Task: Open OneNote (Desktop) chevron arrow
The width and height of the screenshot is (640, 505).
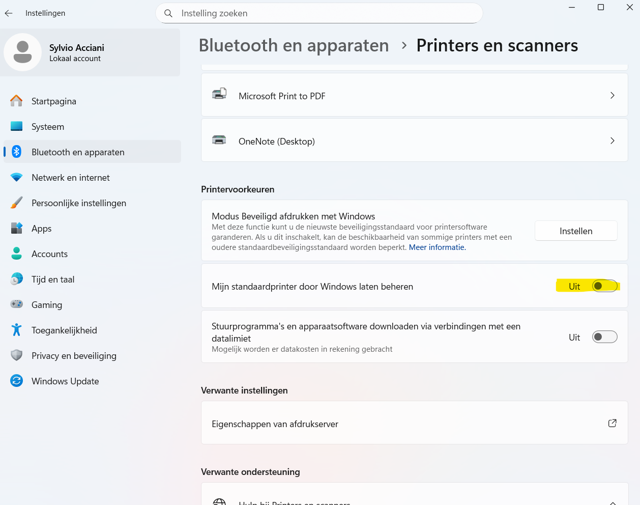Action: [x=613, y=141]
